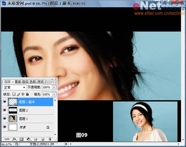This screenshot has height=147, width=186.
Task: Click the 图层 2 thumbnail
Action: click(13, 110)
